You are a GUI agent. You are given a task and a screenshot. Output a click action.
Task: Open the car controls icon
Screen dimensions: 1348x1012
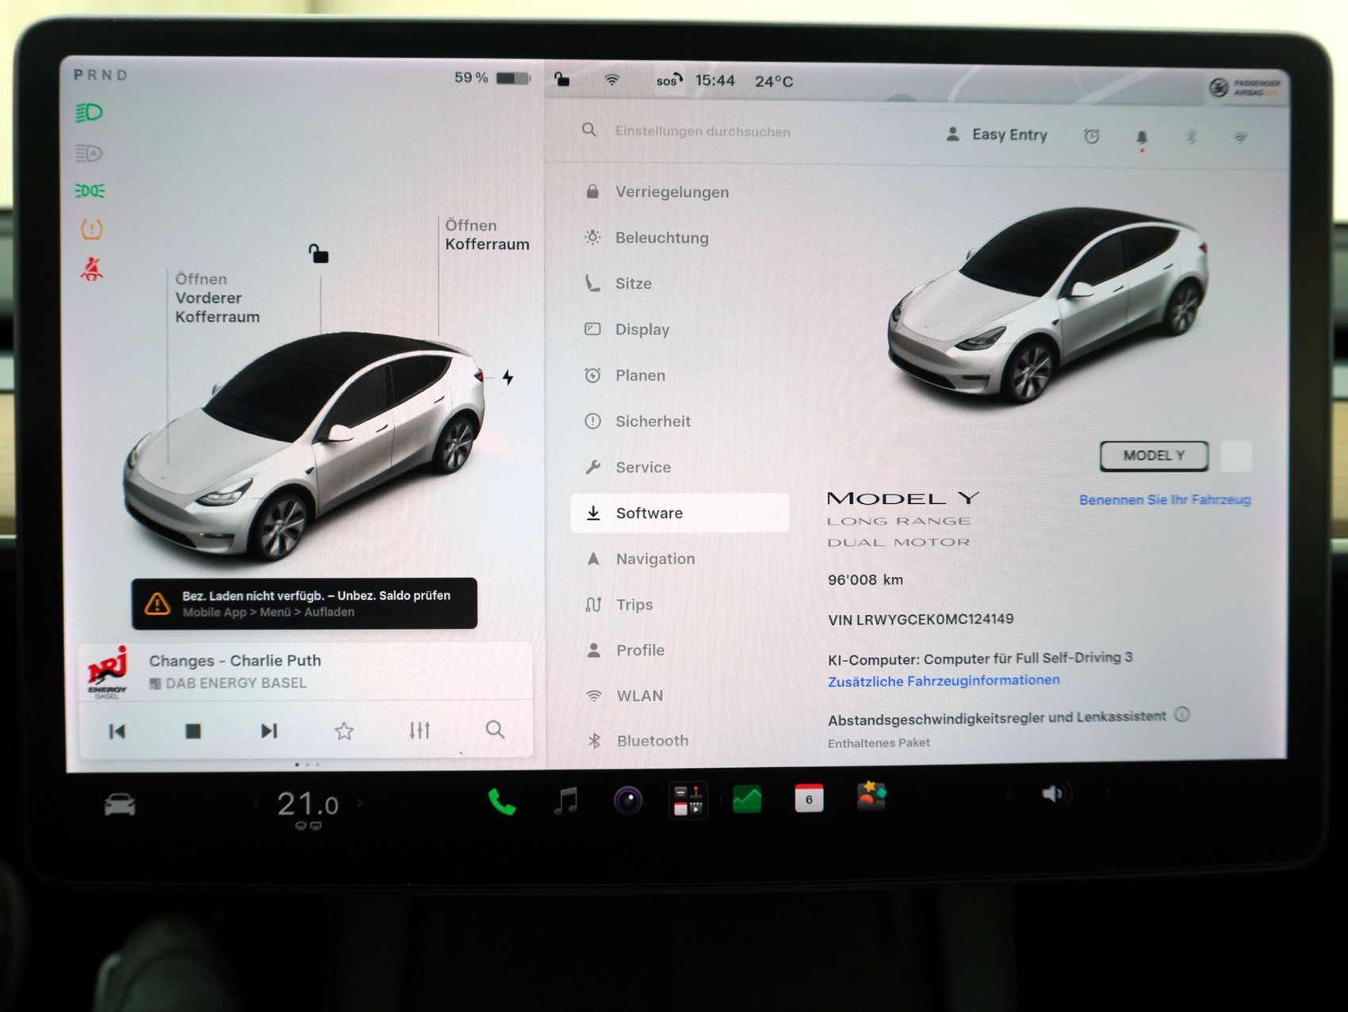click(x=120, y=805)
